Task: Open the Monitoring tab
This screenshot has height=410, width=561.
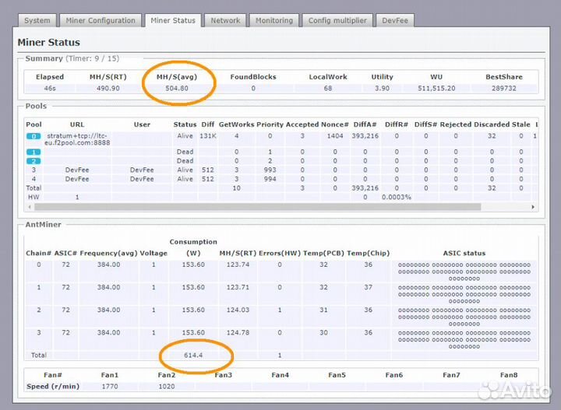Action: point(273,21)
